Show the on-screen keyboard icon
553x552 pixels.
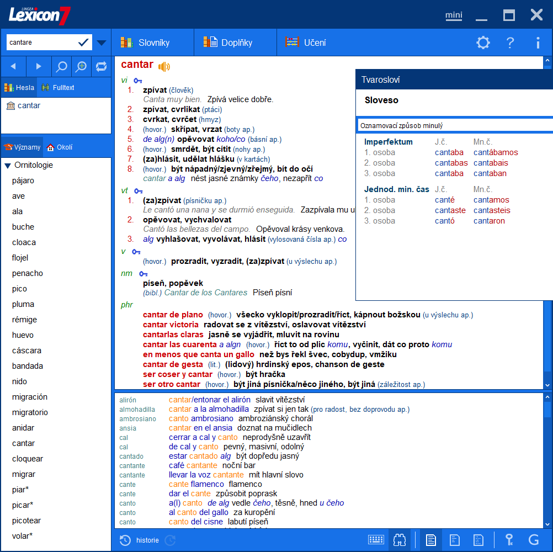[376, 540]
